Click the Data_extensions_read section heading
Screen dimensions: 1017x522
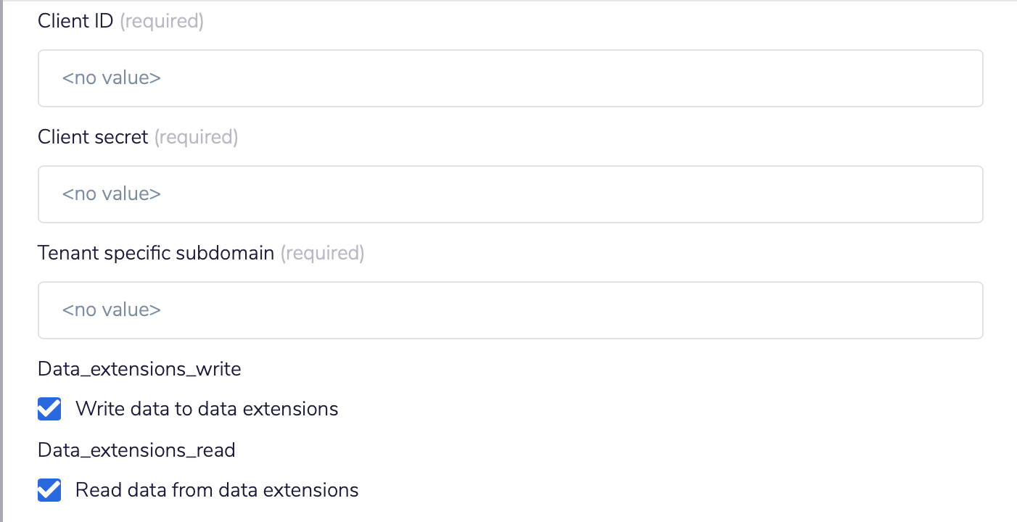pyautogui.click(x=136, y=449)
